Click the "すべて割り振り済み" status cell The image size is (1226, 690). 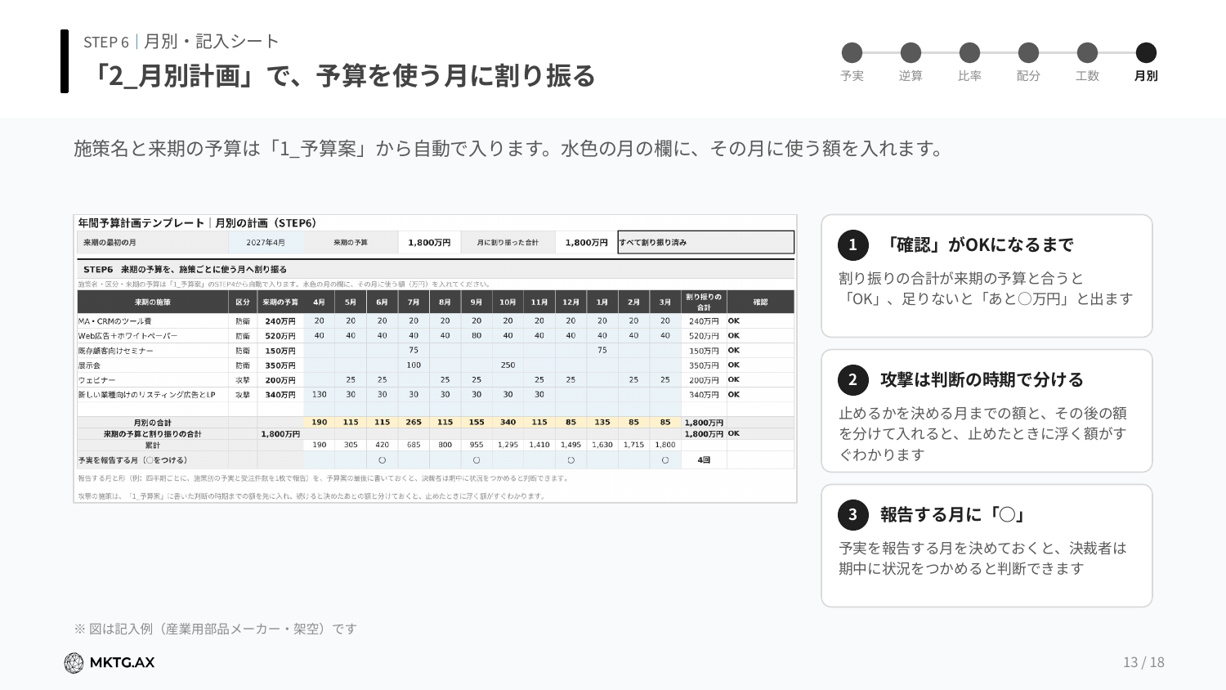(x=705, y=243)
